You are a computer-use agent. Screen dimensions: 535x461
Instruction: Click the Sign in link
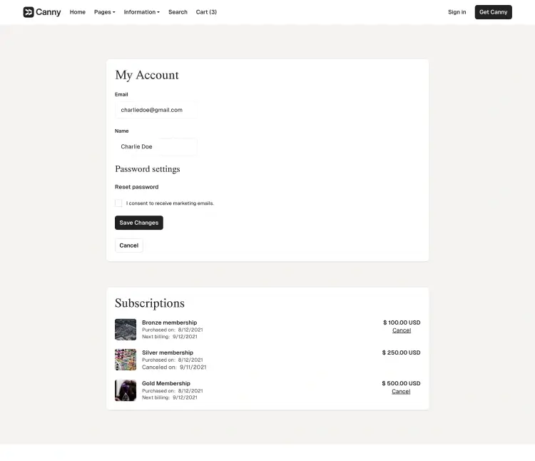pyautogui.click(x=457, y=12)
